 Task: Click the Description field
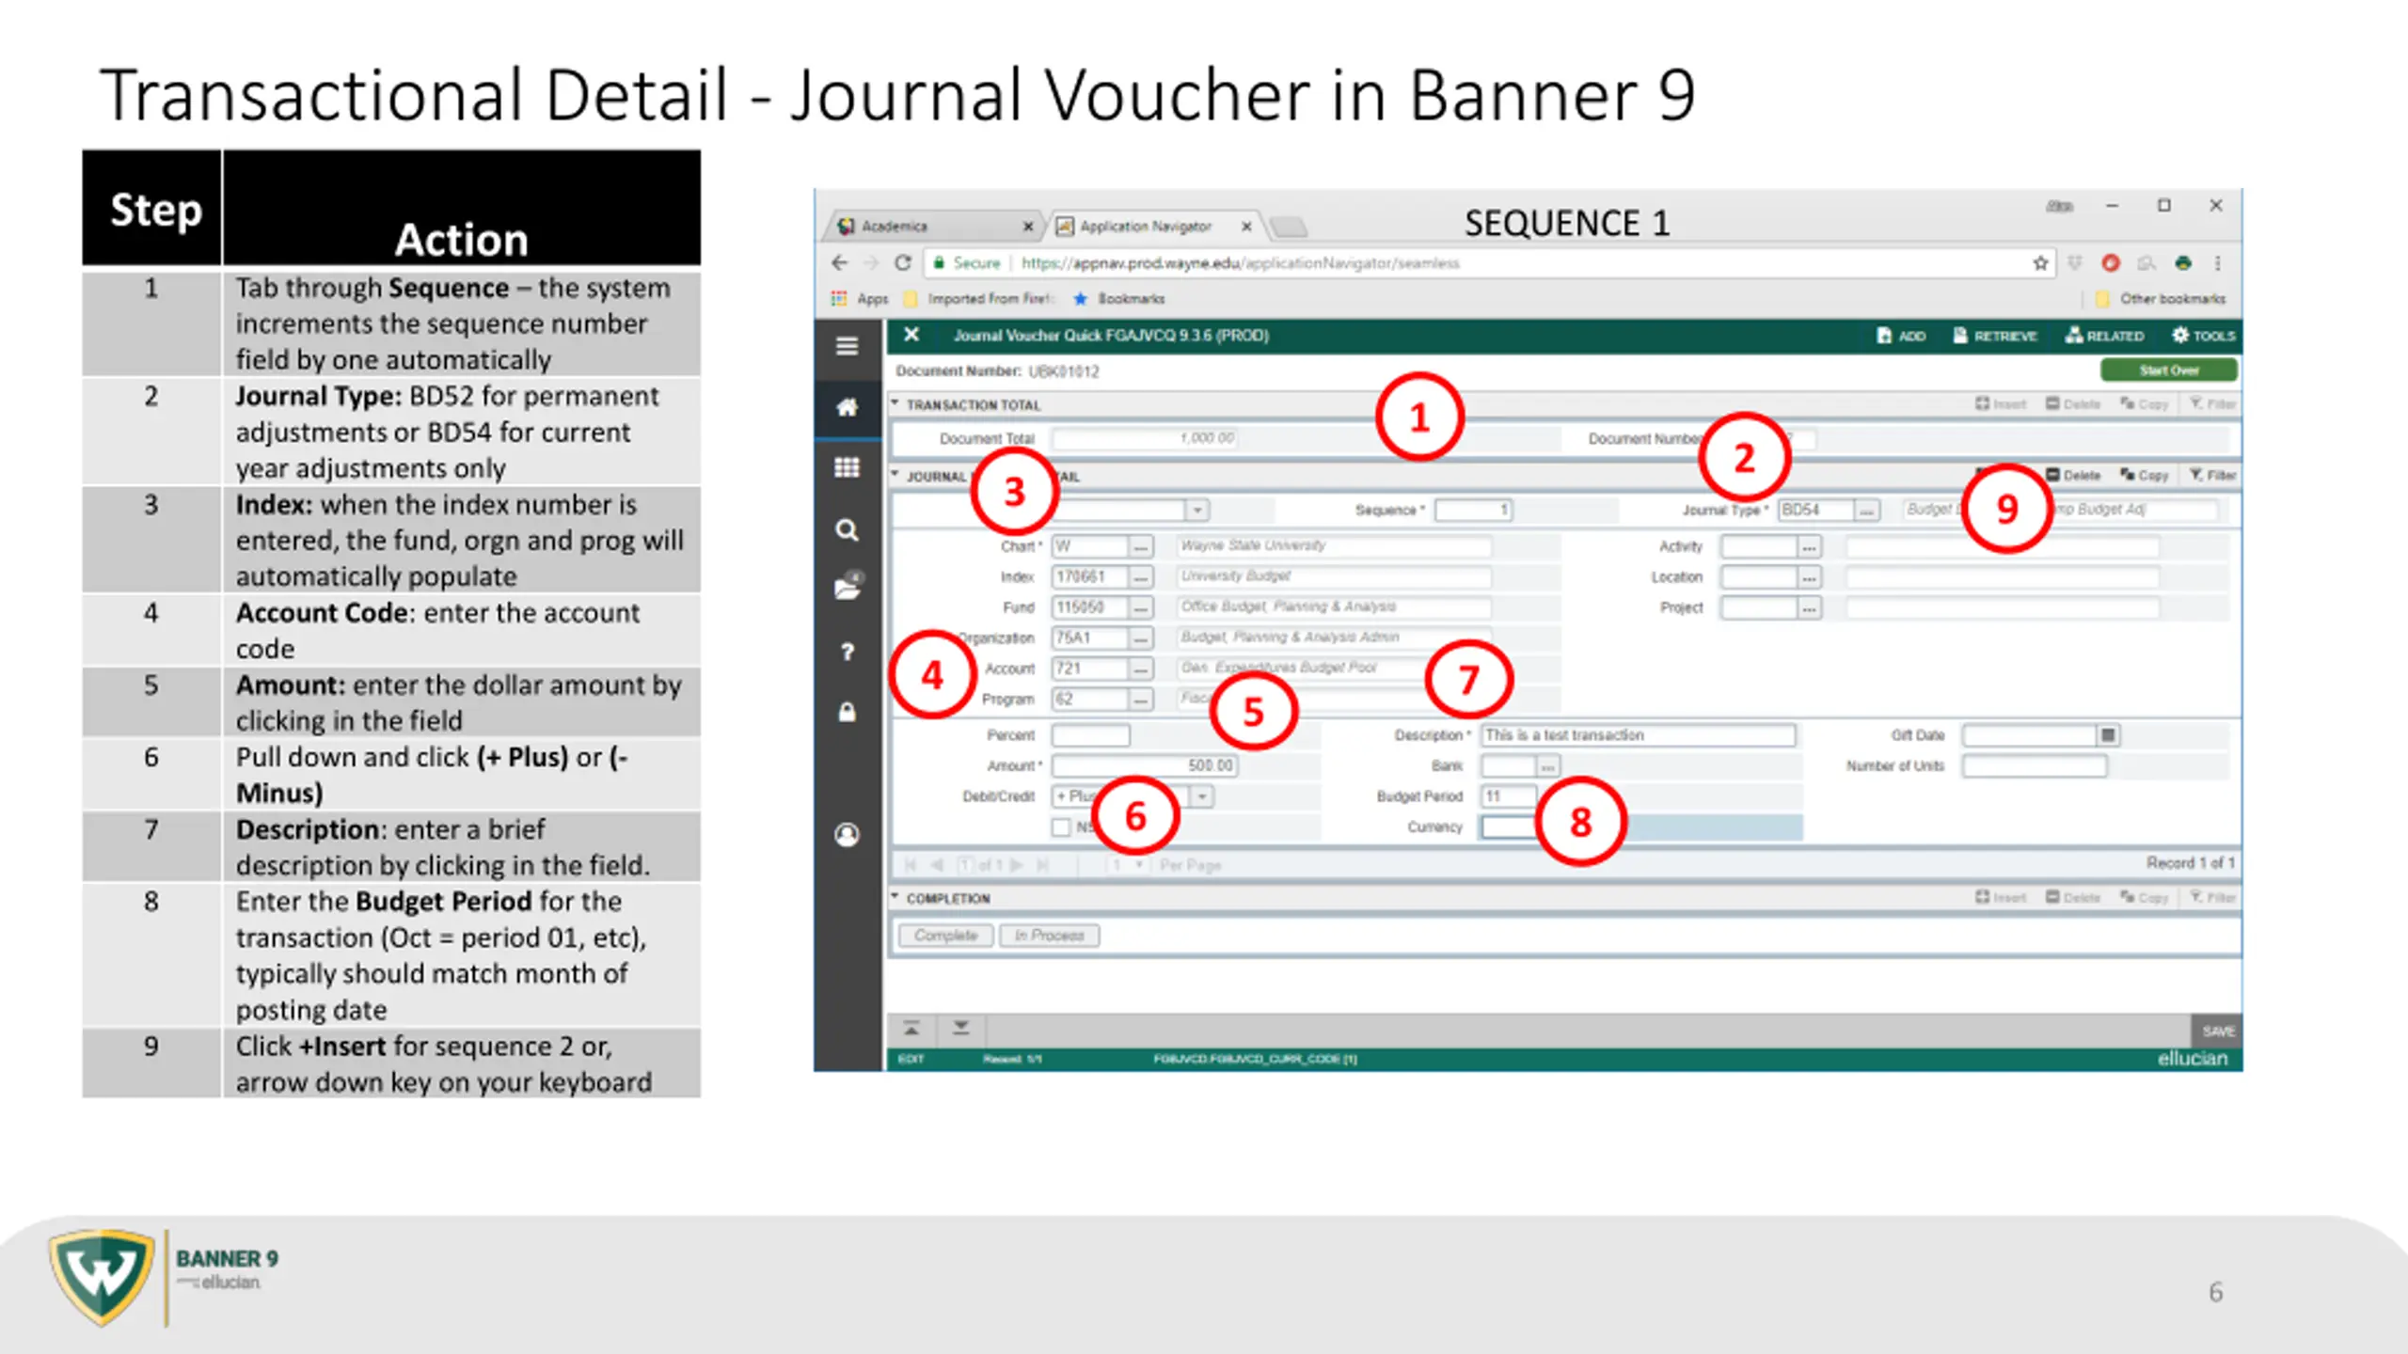(1638, 735)
